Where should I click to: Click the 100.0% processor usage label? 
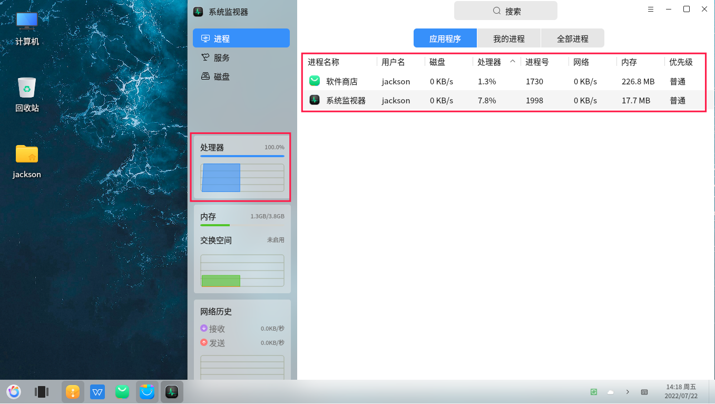[x=275, y=147]
